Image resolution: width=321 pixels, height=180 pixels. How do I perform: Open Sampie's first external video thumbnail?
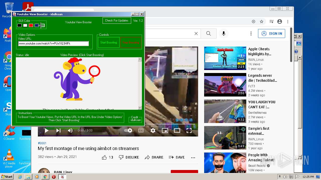(225, 138)
